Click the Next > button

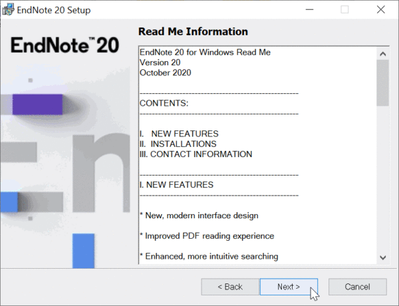289,287
